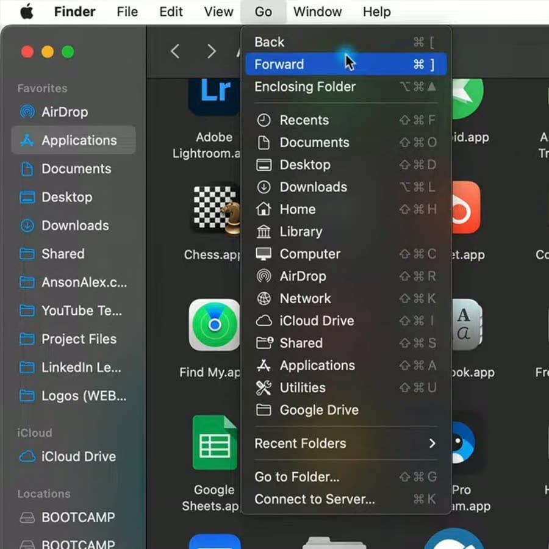Image resolution: width=549 pixels, height=549 pixels.
Task: Open AnsonAlex.c... sidebar folder
Action: click(74, 282)
